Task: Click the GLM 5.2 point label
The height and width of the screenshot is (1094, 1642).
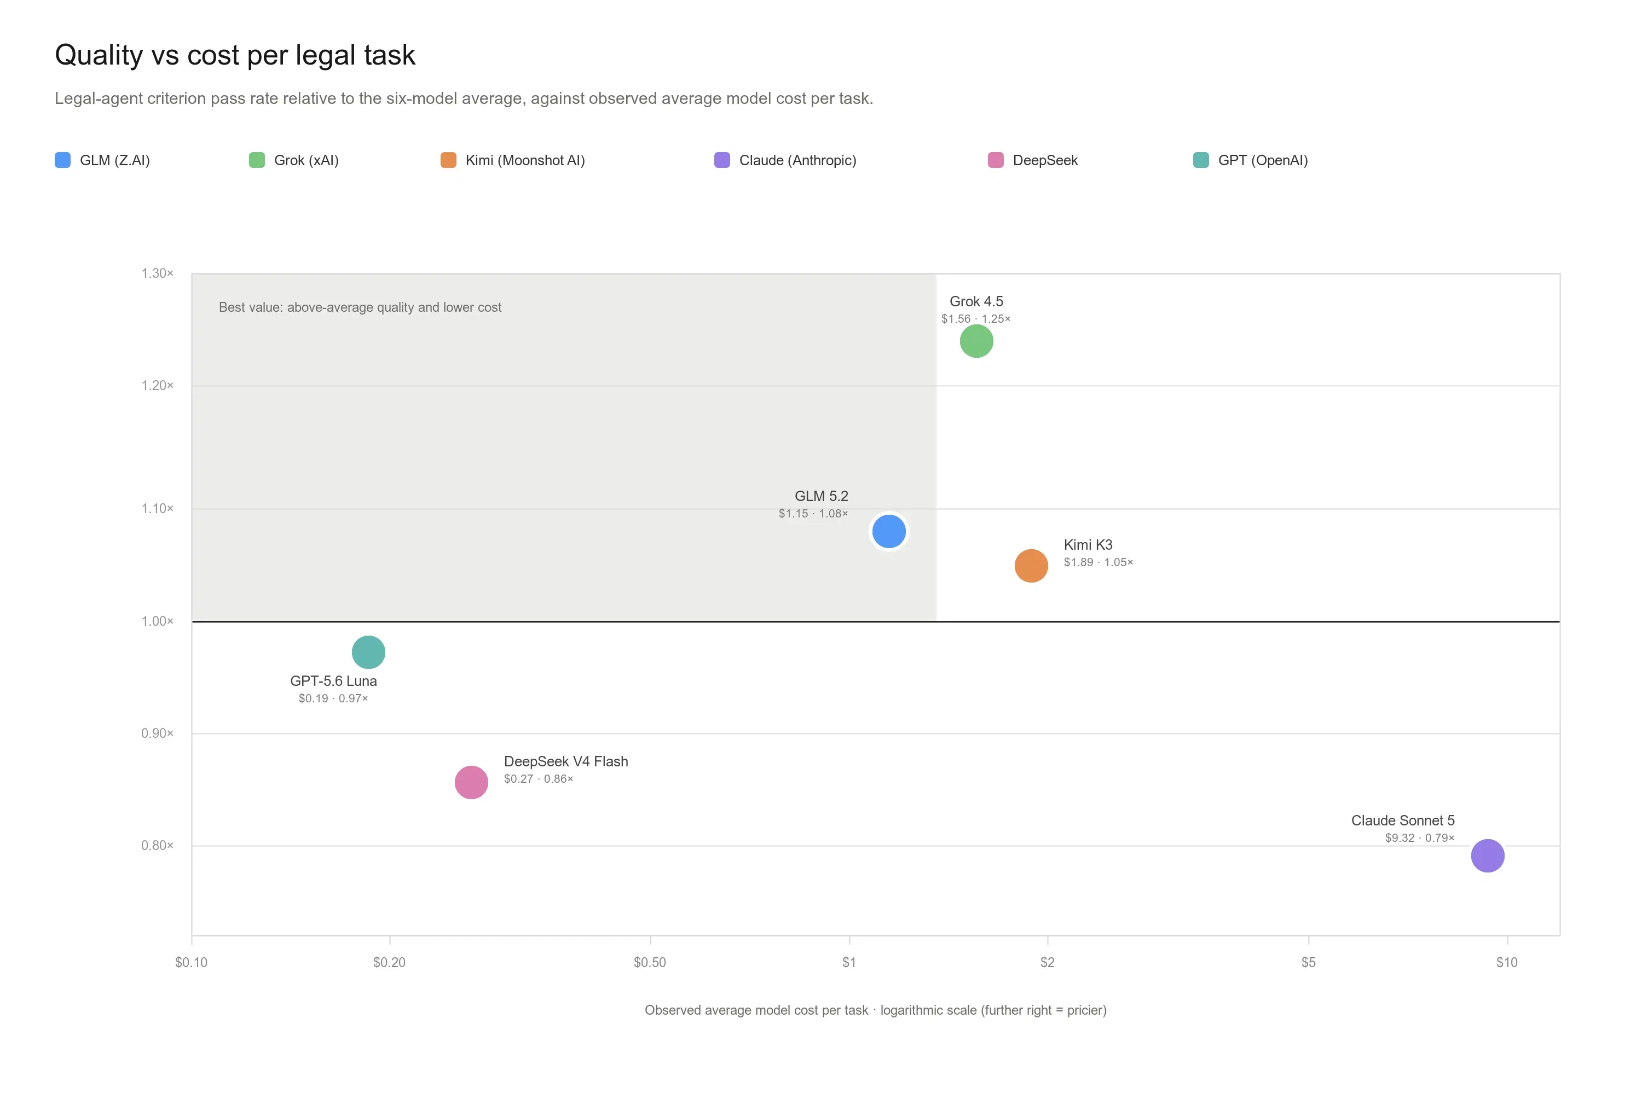Action: tap(821, 496)
